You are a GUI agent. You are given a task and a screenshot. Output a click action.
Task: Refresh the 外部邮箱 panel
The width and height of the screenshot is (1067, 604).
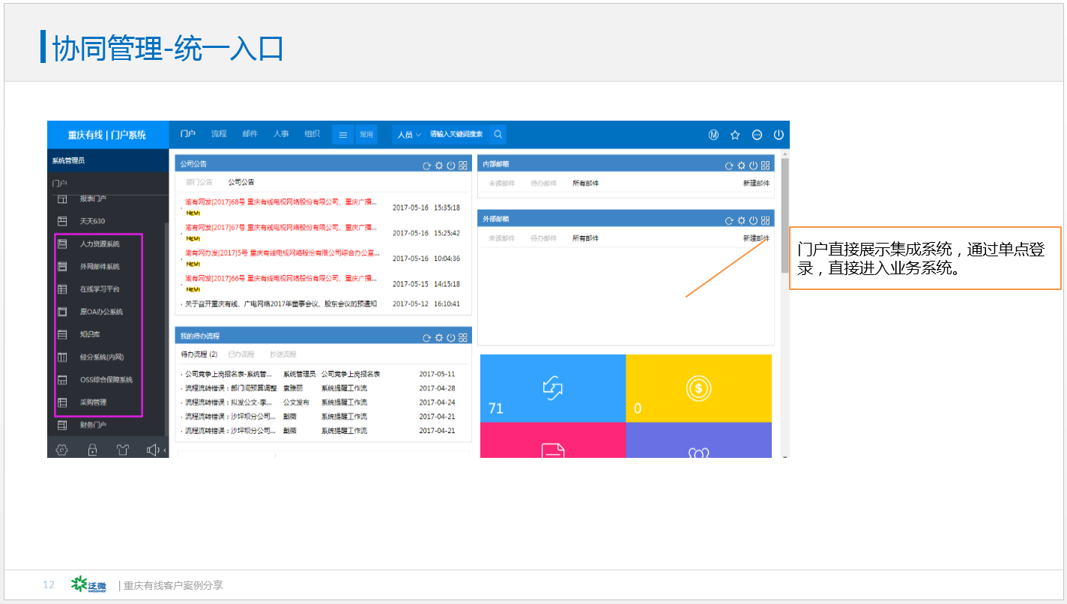coord(729,220)
